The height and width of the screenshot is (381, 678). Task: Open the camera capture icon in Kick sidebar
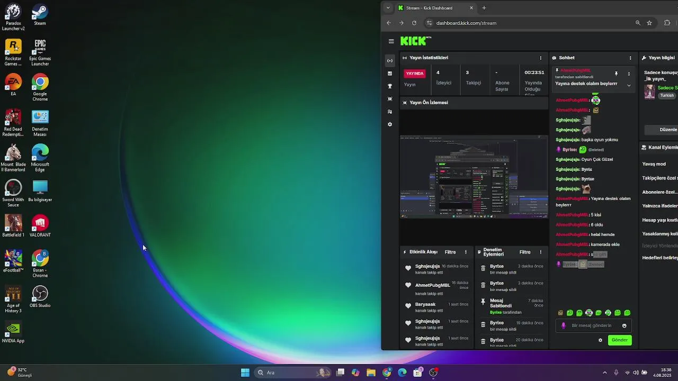click(390, 99)
